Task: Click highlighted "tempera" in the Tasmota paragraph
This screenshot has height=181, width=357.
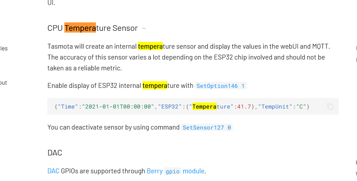Action: tap(150, 46)
